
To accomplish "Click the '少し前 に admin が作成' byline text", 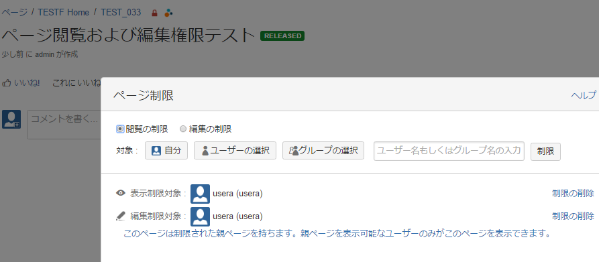I will [x=40, y=54].
